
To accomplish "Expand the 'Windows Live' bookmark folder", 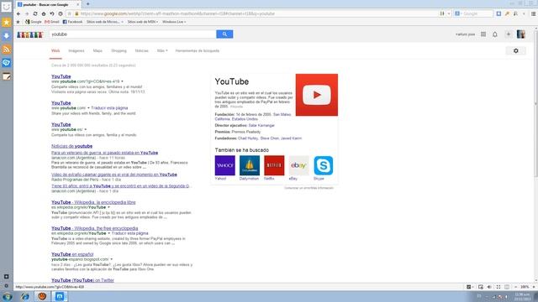I will coord(174,22).
